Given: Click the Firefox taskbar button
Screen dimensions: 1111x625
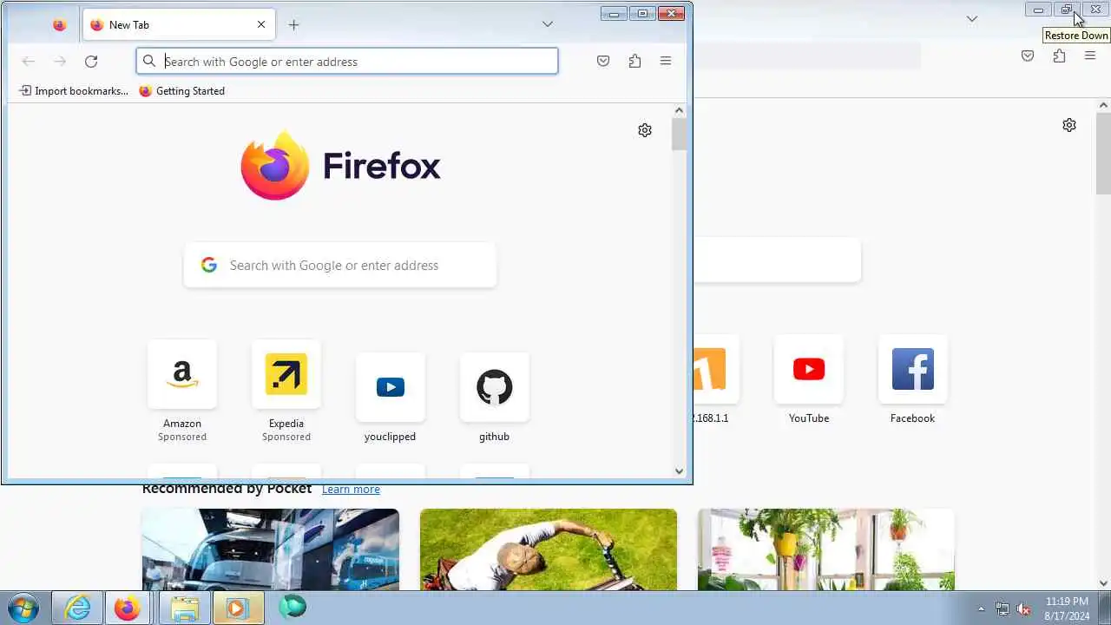Looking at the screenshot, I should (128, 608).
